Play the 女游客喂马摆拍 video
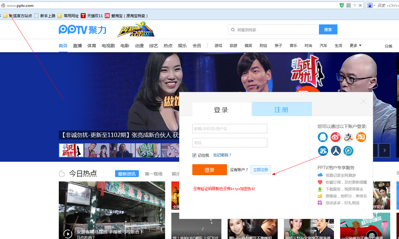Viewport: 399px width, 239px height. (x=68, y=234)
